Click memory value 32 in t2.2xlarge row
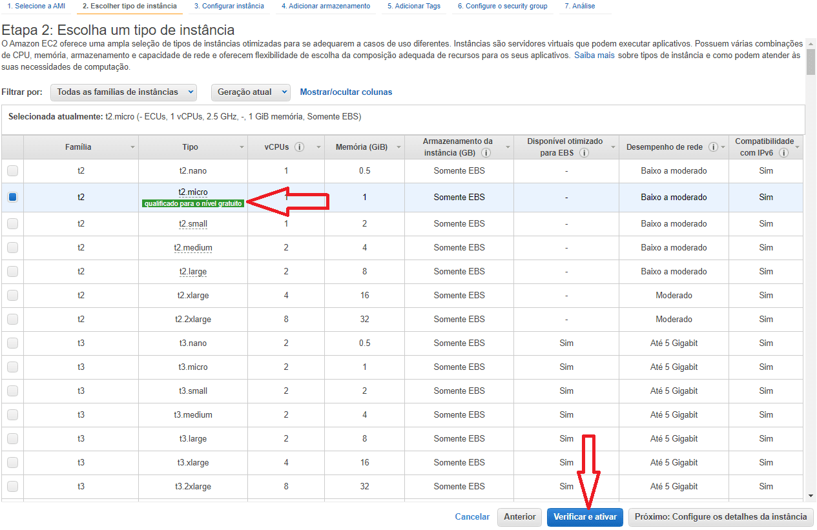Image resolution: width=817 pixels, height=530 pixels. coord(365,320)
